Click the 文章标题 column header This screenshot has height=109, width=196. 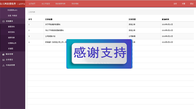[49, 19]
